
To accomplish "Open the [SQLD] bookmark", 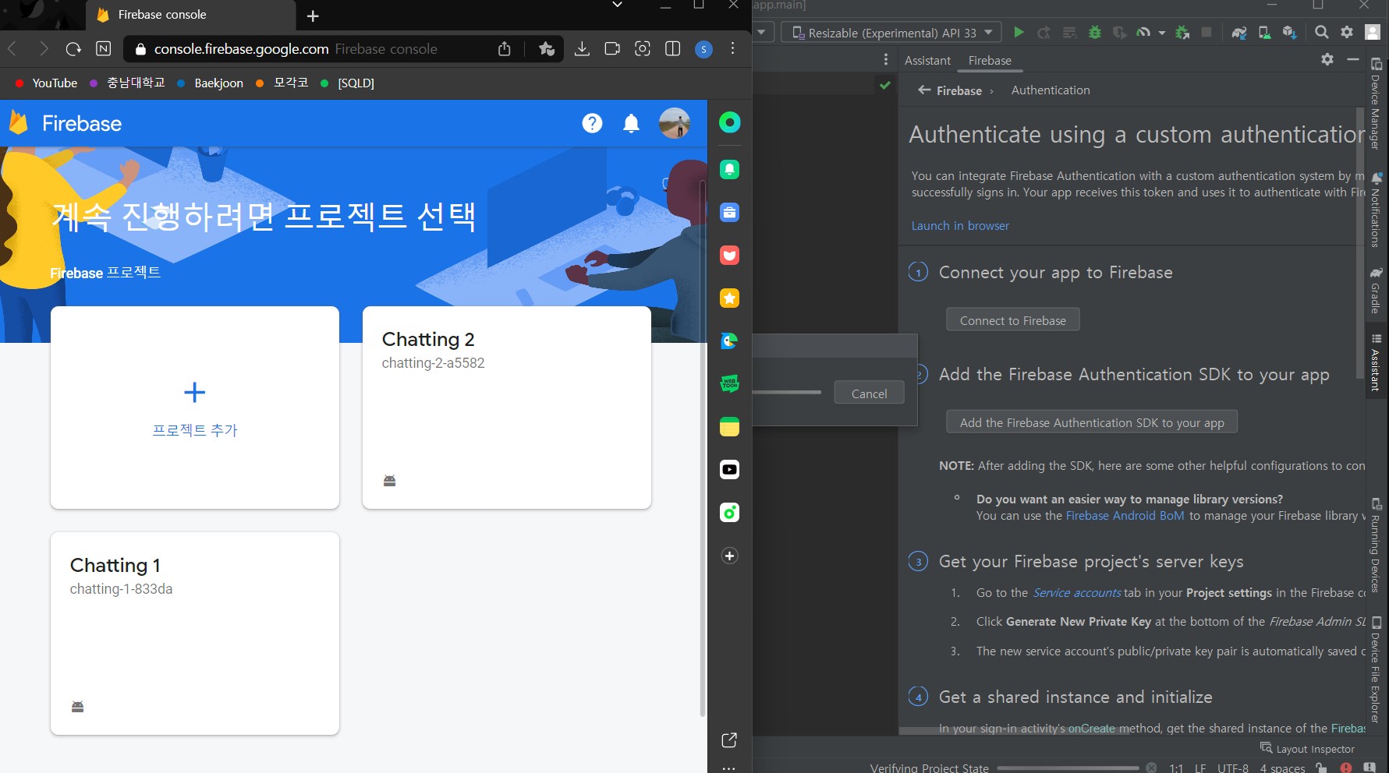I will point(348,83).
